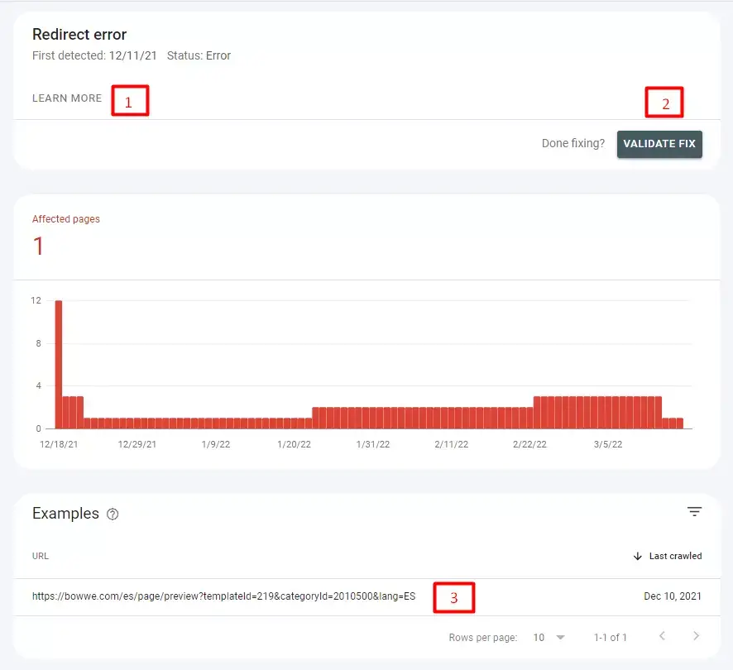Click the 3/5/22 axis date label
This screenshot has width=733, height=670.
608,444
